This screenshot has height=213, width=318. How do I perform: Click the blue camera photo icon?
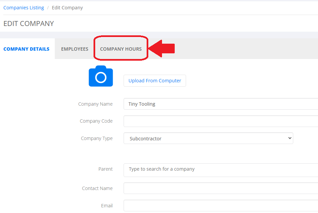point(101,76)
